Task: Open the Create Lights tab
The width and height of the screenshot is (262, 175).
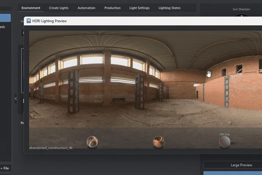Action: 59,8
